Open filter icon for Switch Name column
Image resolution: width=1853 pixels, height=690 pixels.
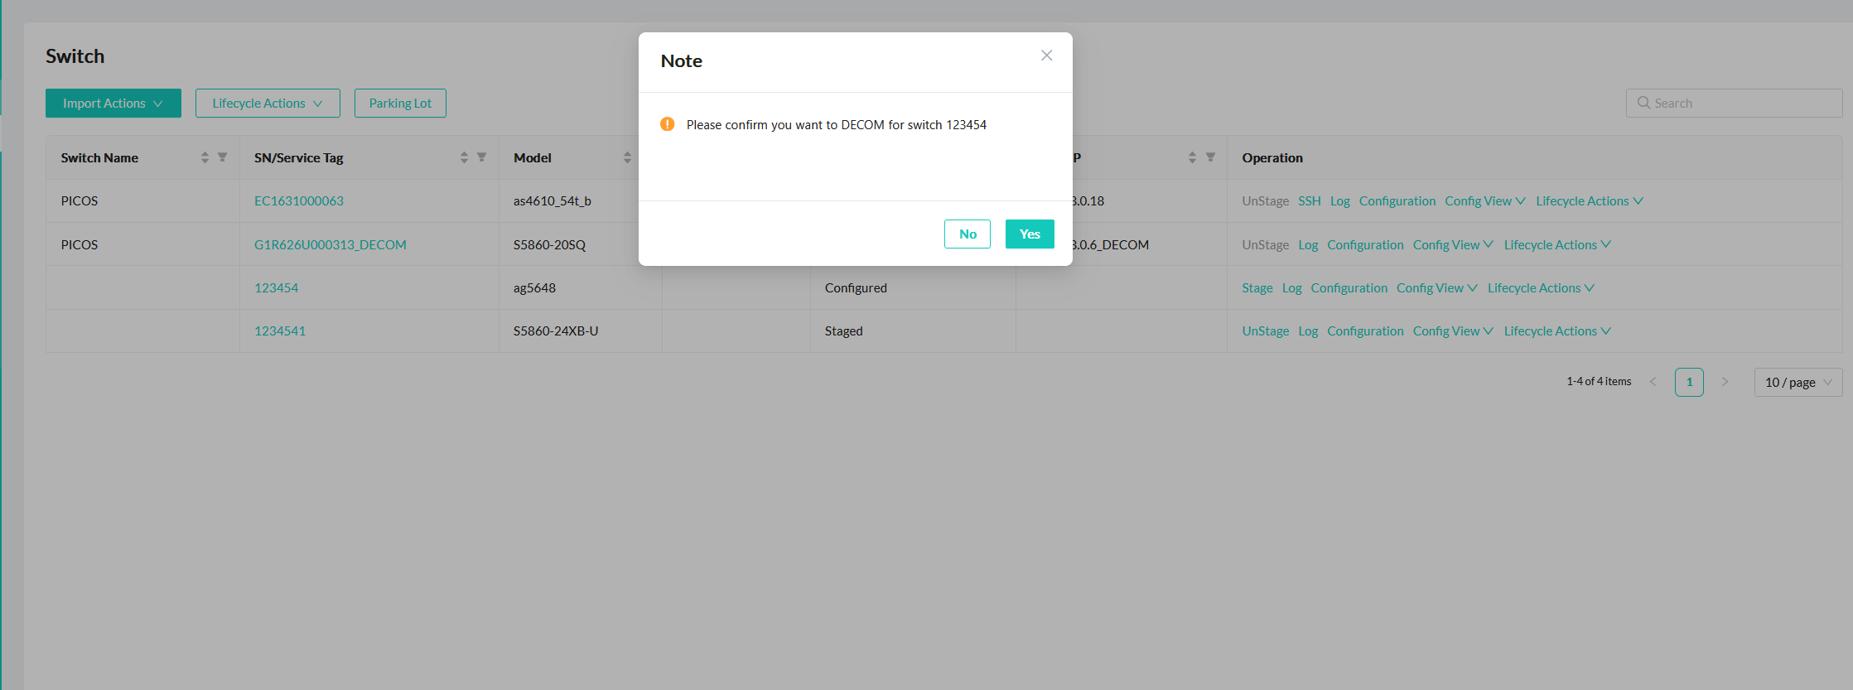222,157
